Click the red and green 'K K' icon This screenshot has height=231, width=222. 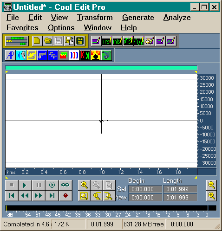pyautogui.click(x=85, y=55)
